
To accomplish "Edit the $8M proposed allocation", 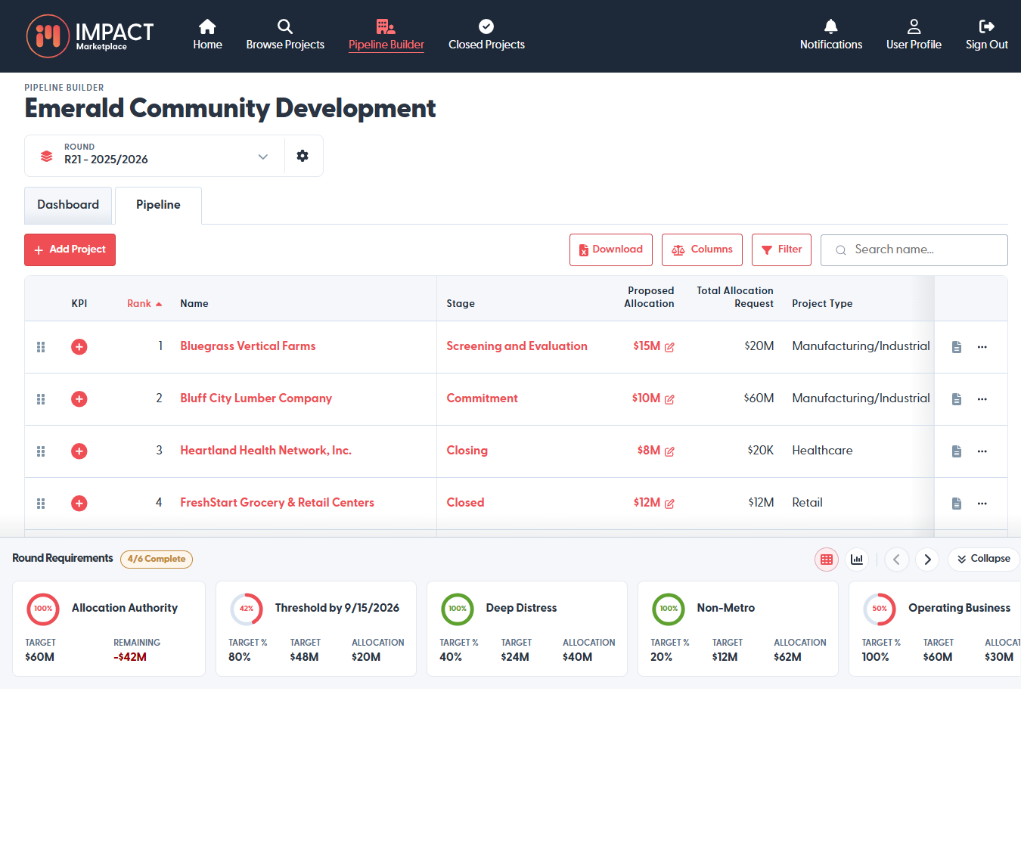I will tap(669, 451).
